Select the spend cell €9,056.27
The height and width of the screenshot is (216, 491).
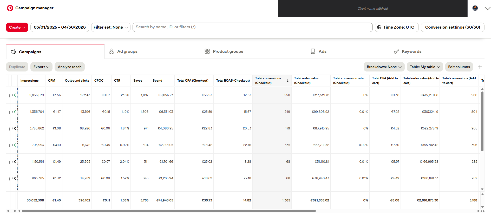(166, 95)
